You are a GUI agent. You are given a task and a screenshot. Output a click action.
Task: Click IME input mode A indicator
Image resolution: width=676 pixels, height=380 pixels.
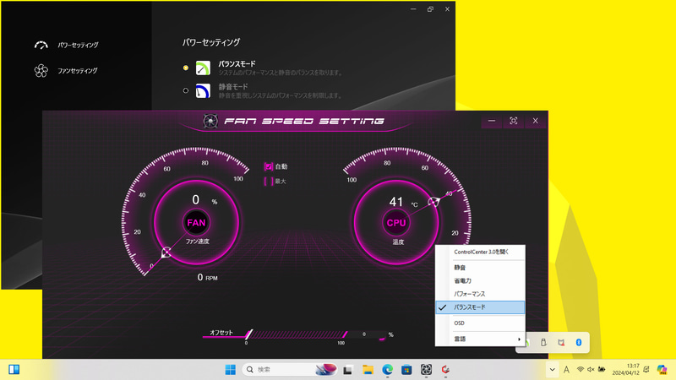(566, 370)
